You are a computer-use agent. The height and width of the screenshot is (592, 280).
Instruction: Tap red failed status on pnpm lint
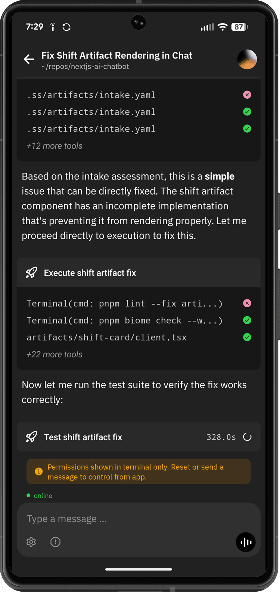click(x=247, y=303)
